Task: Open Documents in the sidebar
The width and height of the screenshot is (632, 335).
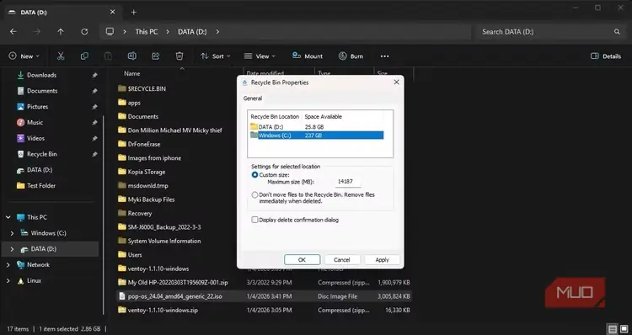Action: pos(42,91)
